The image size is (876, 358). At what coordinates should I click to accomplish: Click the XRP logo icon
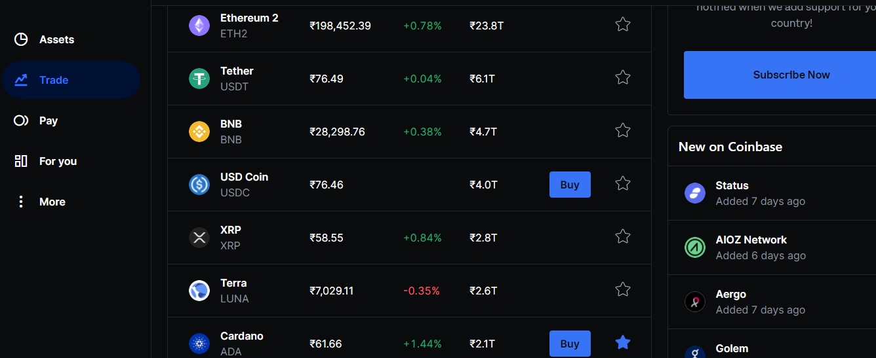[199, 238]
